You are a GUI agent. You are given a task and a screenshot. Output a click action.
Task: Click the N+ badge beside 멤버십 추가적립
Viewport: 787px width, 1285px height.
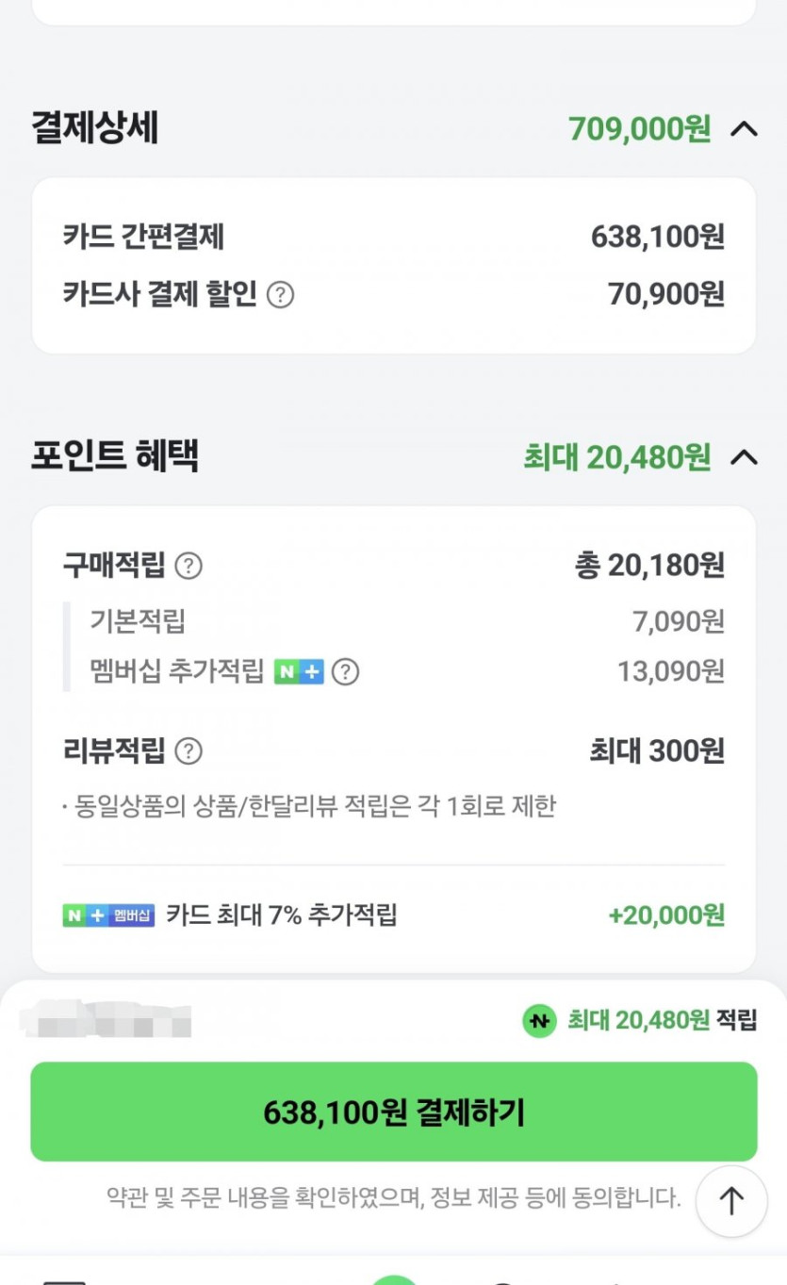click(x=298, y=672)
